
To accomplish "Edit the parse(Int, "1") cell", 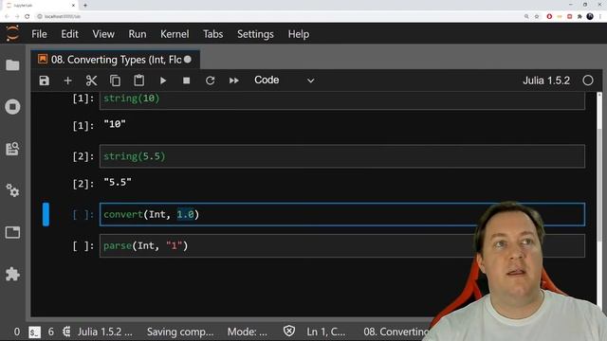I will (x=342, y=245).
